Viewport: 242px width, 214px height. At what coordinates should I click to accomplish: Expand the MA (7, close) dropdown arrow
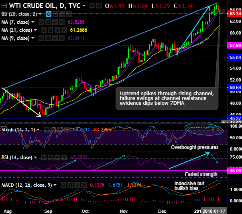click(33, 22)
